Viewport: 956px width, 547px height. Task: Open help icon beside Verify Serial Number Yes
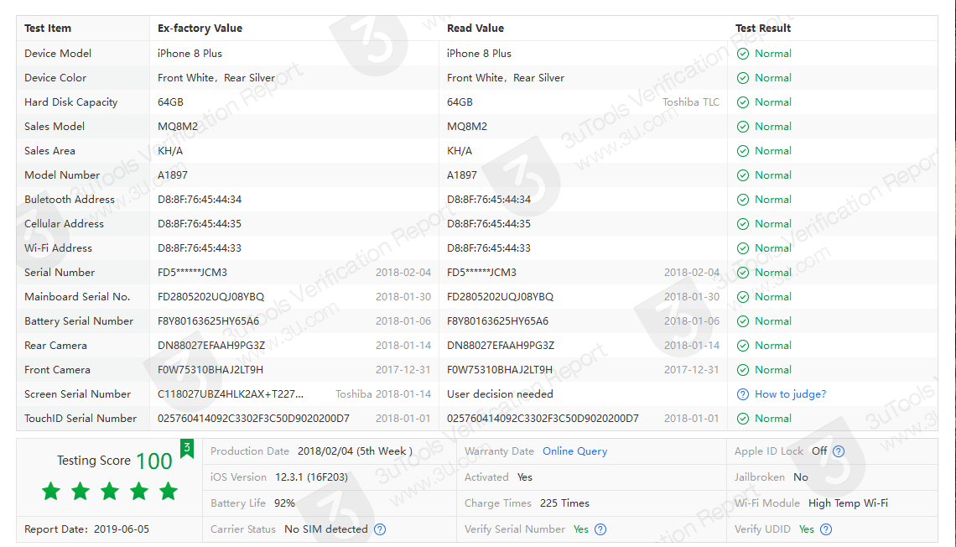tap(600, 529)
